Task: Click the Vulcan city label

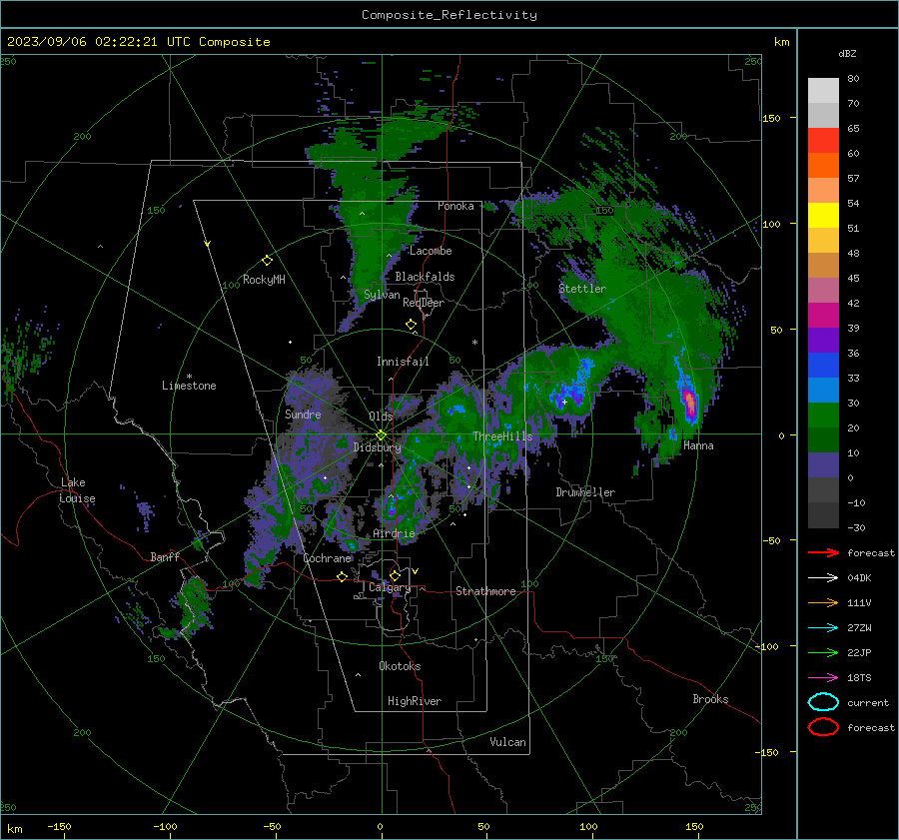Action: (x=507, y=742)
